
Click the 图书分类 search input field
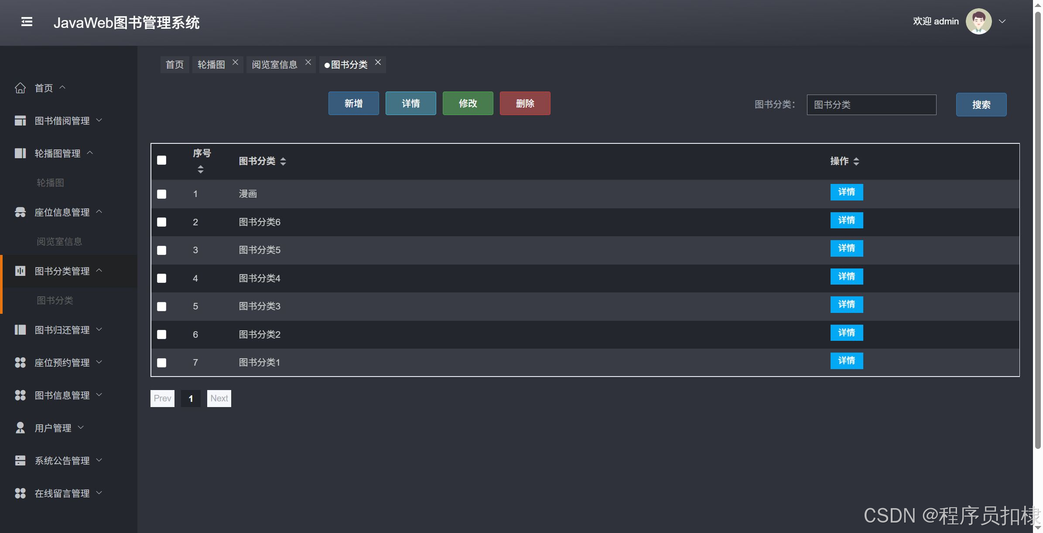tap(871, 105)
